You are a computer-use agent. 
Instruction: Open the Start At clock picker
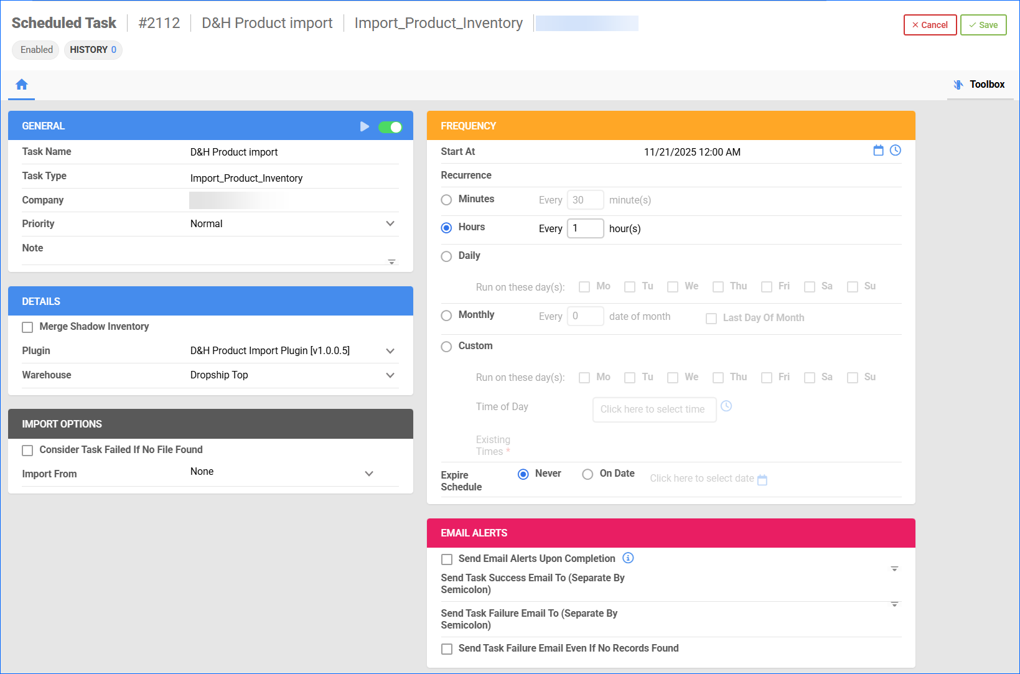click(x=895, y=151)
